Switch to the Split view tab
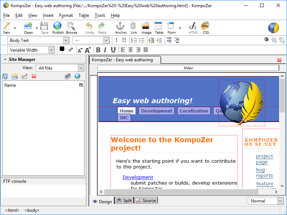Viewport: 287px width, 215px height. coord(124,201)
